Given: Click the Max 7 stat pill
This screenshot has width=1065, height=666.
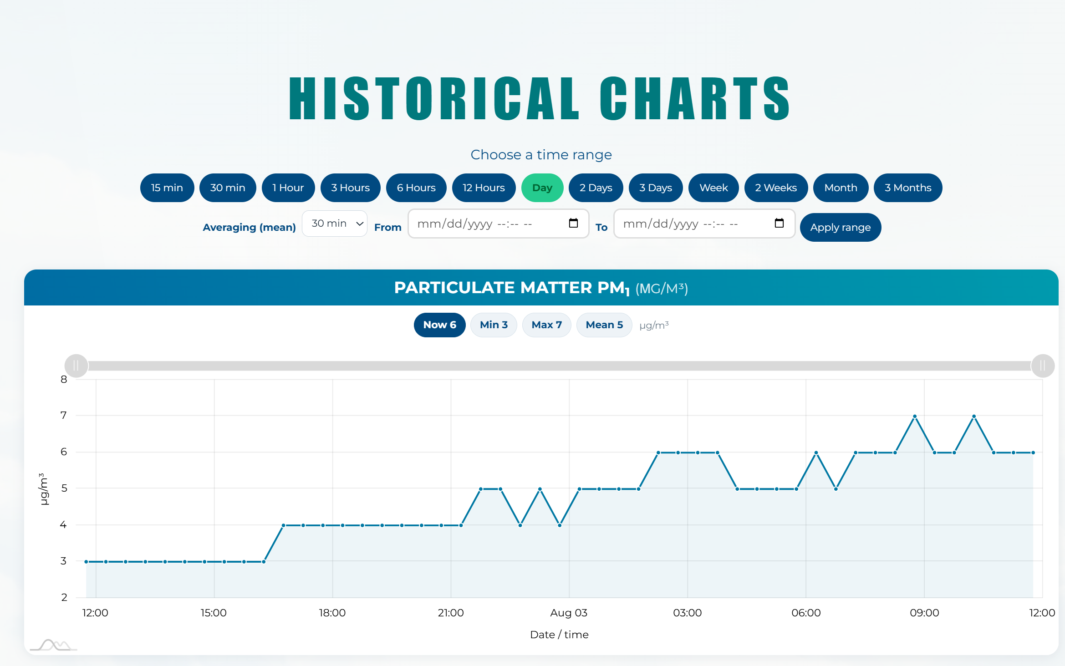Looking at the screenshot, I should coord(547,325).
